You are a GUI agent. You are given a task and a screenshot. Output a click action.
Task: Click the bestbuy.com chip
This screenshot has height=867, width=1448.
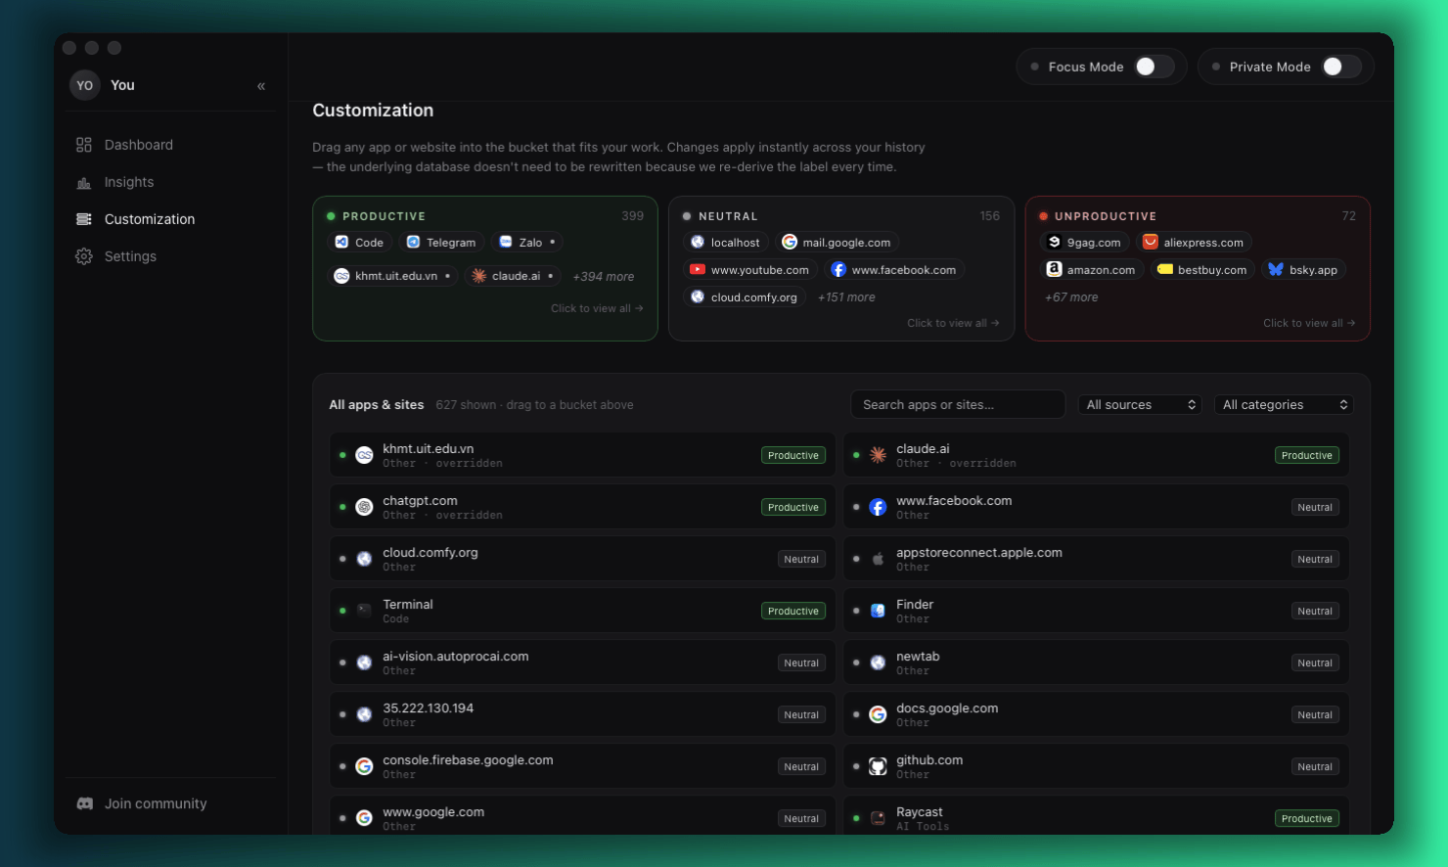pyautogui.click(x=1202, y=270)
